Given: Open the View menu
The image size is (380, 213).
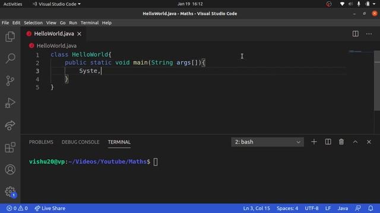Looking at the screenshot, I should click(x=51, y=22).
